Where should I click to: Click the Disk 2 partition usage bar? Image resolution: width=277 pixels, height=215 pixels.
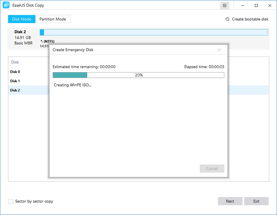coord(154,32)
